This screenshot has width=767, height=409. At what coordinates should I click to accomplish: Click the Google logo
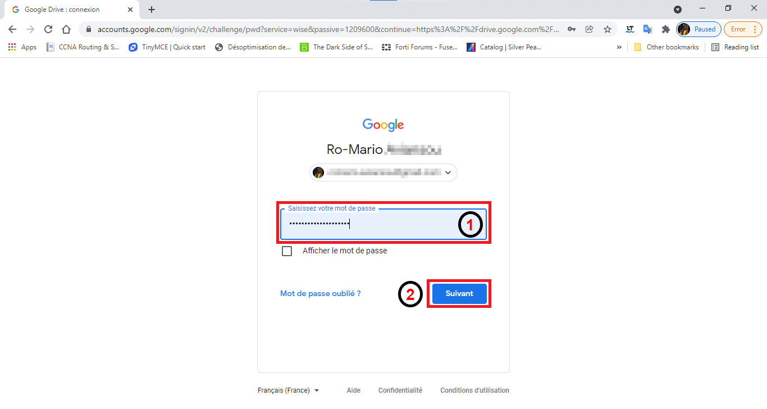pyautogui.click(x=383, y=125)
